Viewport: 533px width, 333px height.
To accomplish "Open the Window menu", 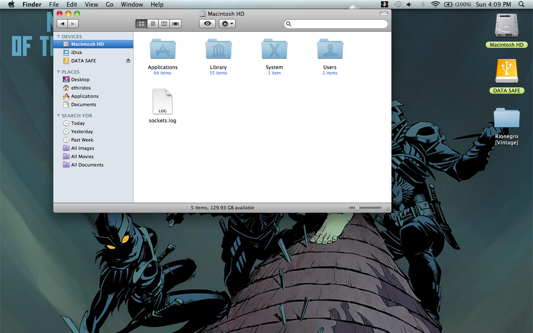I will coord(132,5).
